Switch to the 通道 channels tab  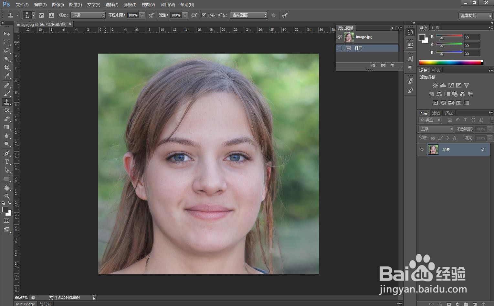point(436,113)
